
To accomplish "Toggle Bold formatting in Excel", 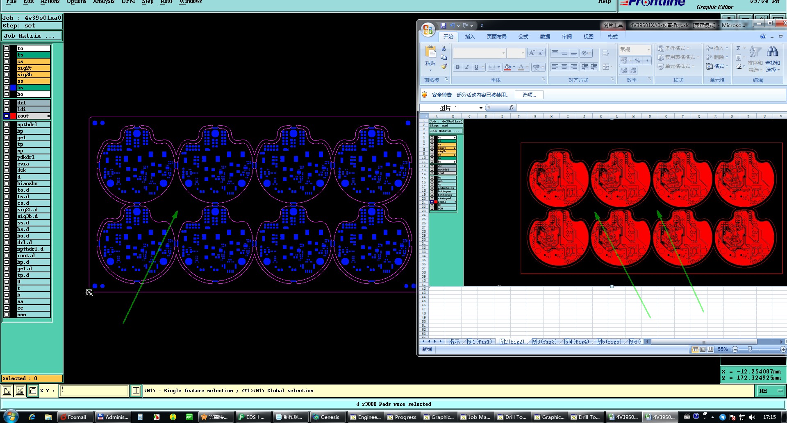I will coord(457,67).
